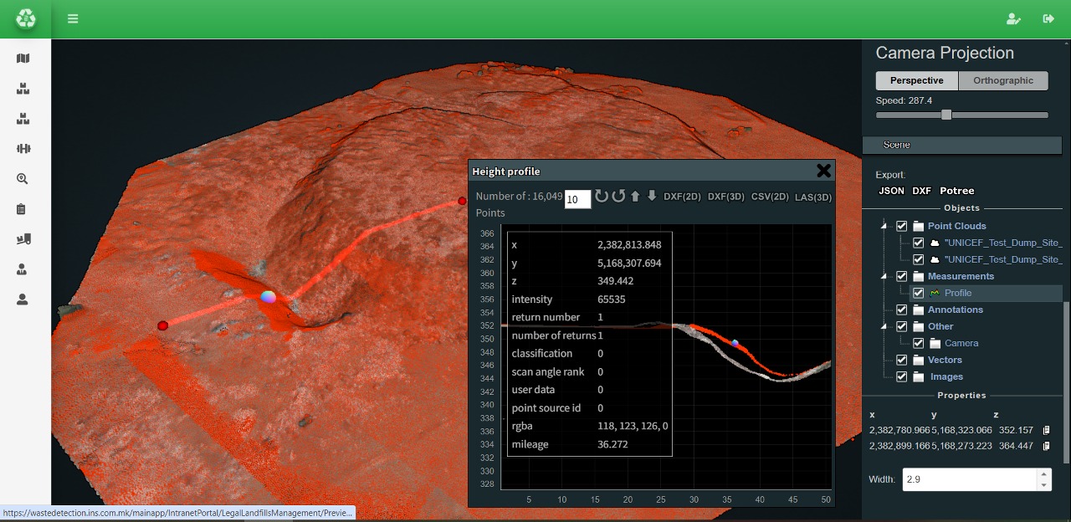1071x522 pixels.
Task: Switch to Perspective projection
Action: 917,80
